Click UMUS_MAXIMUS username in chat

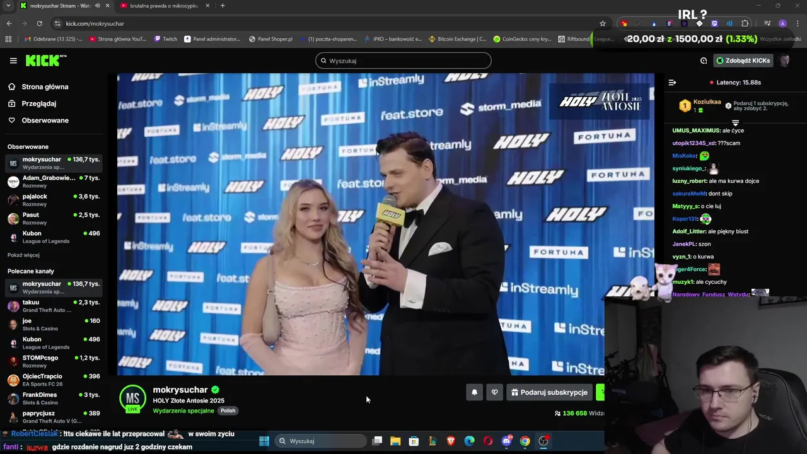[696, 131]
